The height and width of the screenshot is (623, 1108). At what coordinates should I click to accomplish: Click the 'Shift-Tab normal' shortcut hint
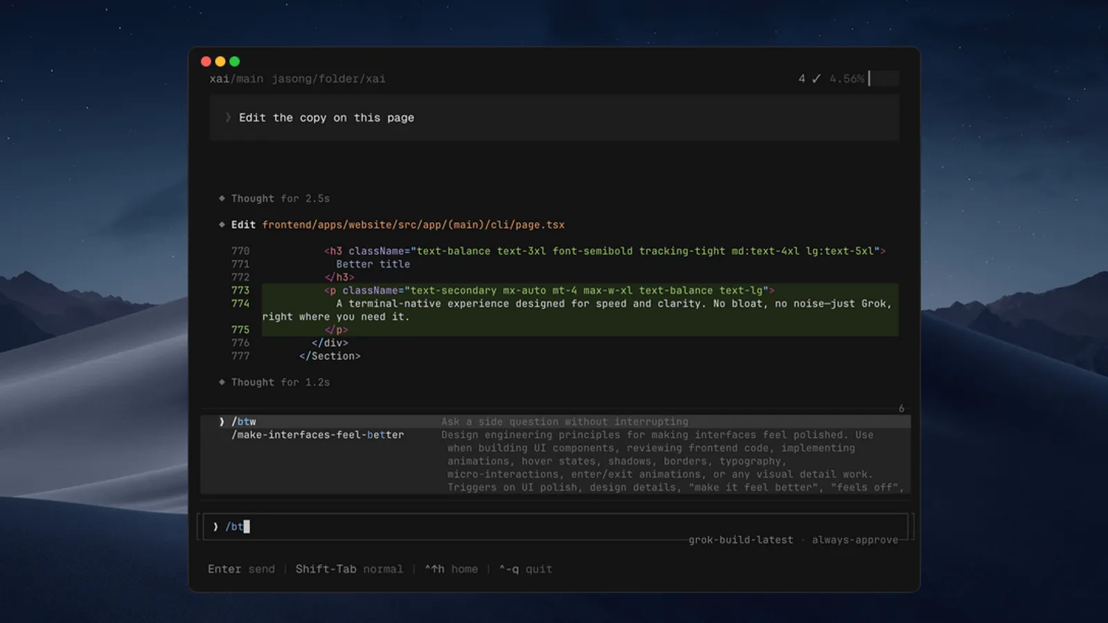(349, 569)
